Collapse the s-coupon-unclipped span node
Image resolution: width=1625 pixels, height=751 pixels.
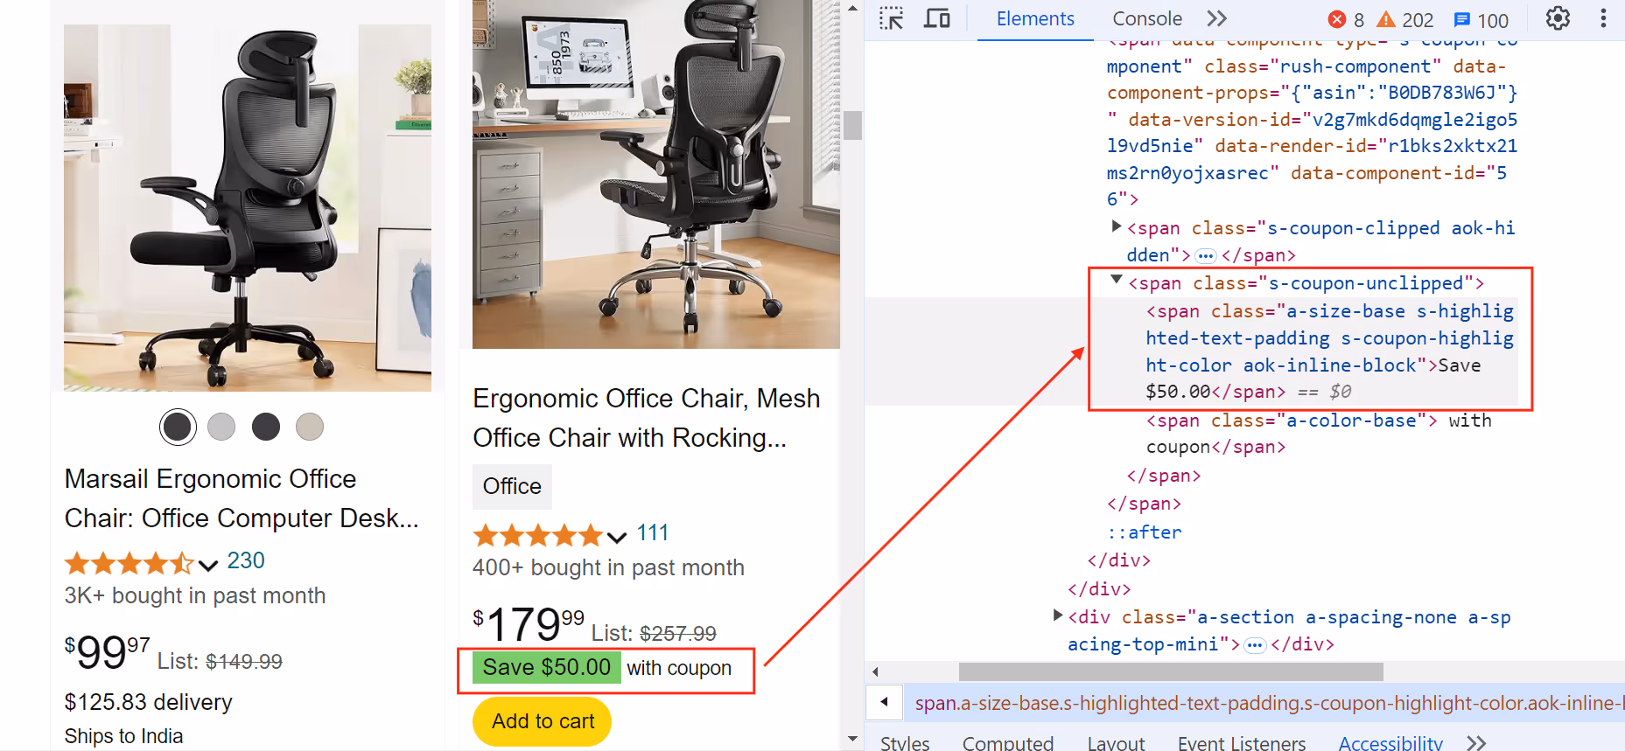[1117, 281]
